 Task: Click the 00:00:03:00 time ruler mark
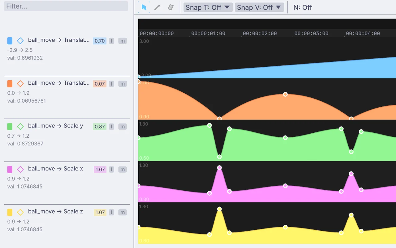[311, 33]
